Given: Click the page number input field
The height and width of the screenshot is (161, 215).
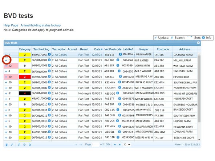Looking at the screenshot, I should tap(96, 145).
